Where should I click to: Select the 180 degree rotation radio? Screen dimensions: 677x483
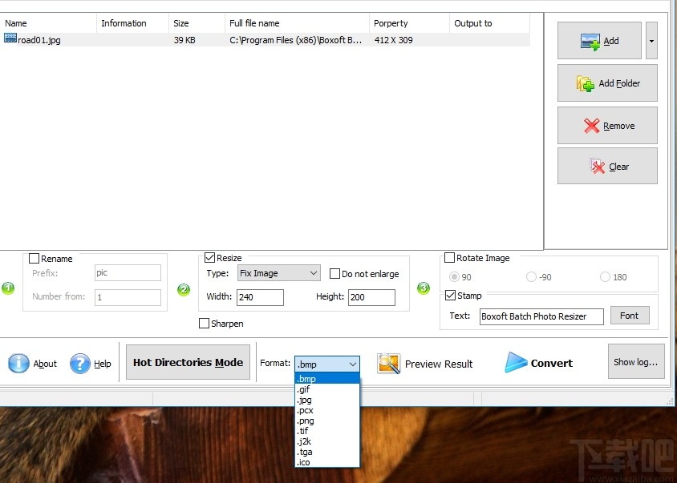point(605,276)
